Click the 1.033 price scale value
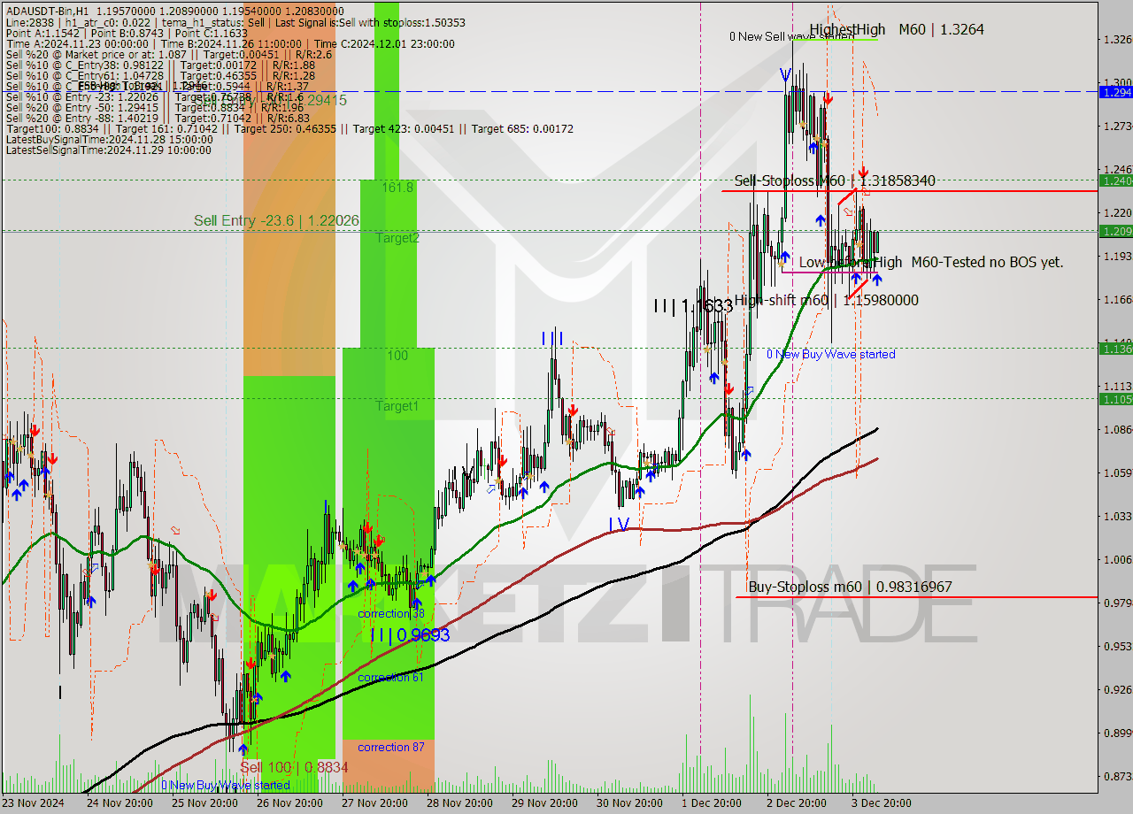1133x814 pixels. [x=1117, y=516]
